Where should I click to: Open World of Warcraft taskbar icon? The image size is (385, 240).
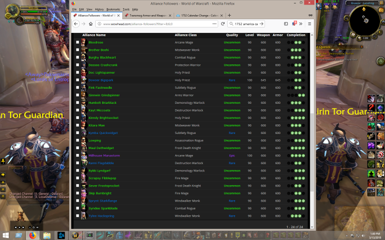coord(75,235)
